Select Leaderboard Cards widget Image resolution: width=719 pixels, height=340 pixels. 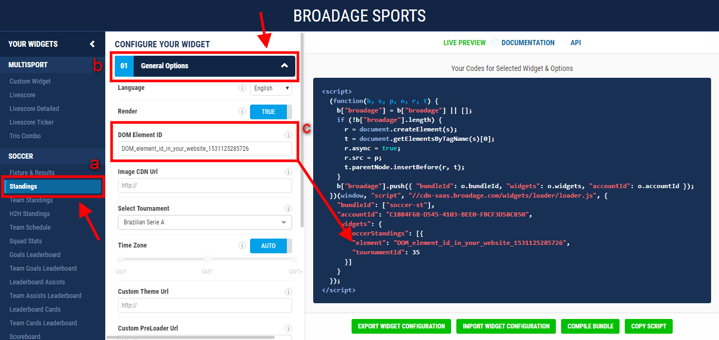pyautogui.click(x=35, y=310)
